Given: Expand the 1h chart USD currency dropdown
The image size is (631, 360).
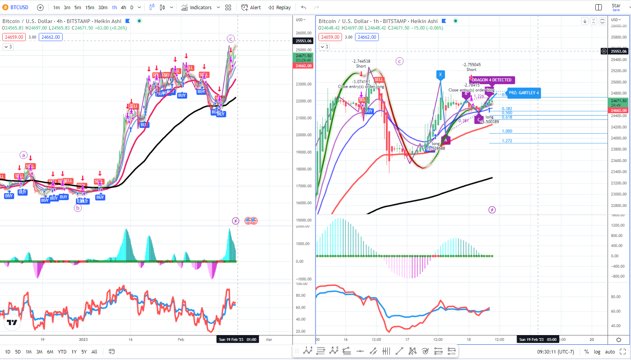Looking at the screenshot, I should [x=616, y=20].
